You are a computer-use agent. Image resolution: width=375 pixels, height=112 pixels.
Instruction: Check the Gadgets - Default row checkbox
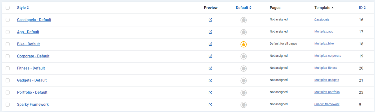(x=7, y=80)
